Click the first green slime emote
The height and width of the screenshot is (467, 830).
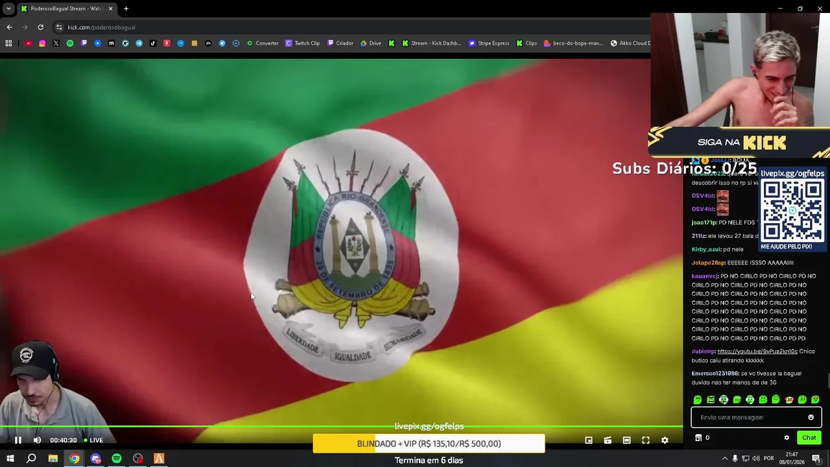[698, 400]
